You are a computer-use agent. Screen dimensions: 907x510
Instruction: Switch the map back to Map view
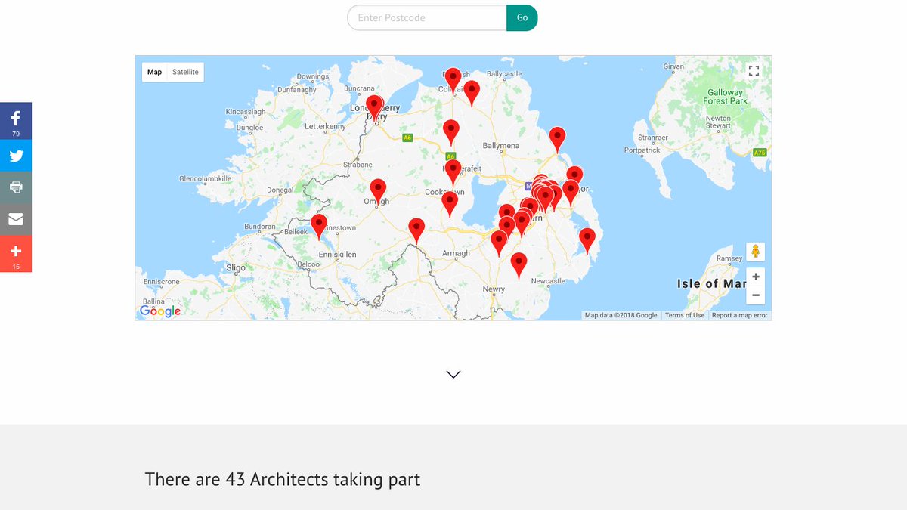tap(154, 71)
